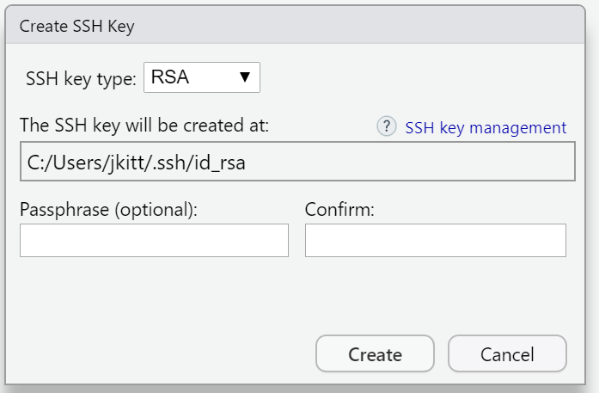Screen dimensions: 599x393
Task: Select the RSA text in key type box
Action: point(169,77)
